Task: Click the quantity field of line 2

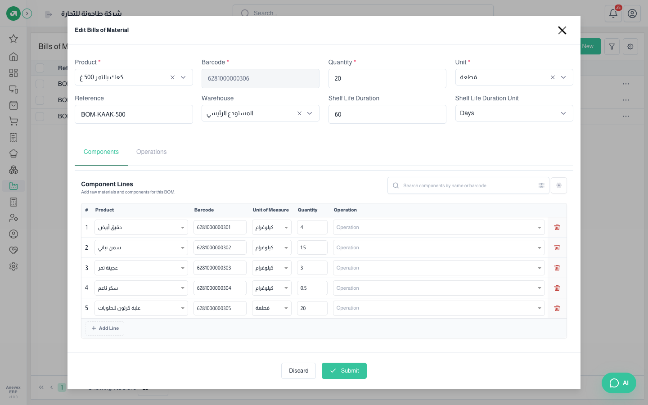Action: click(x=312, y=247)
